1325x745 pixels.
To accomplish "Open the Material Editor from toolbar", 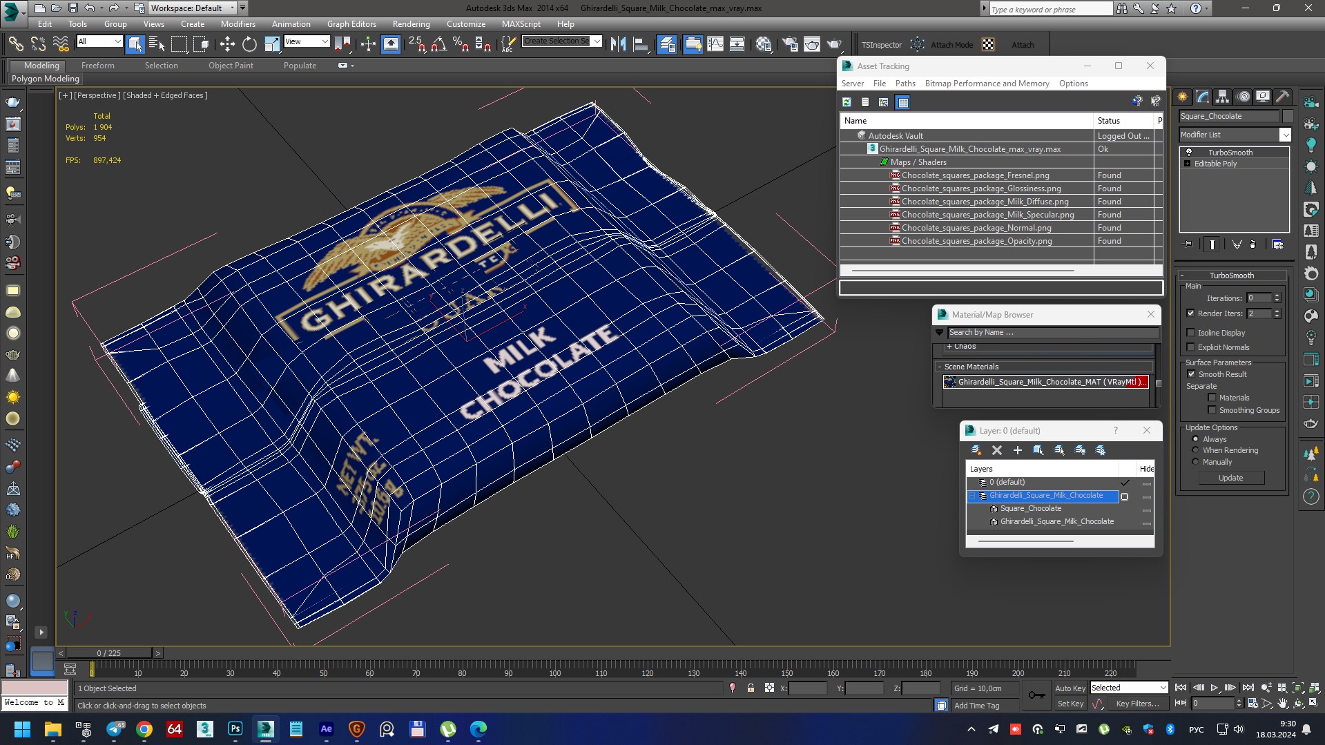I will [764, 44].
